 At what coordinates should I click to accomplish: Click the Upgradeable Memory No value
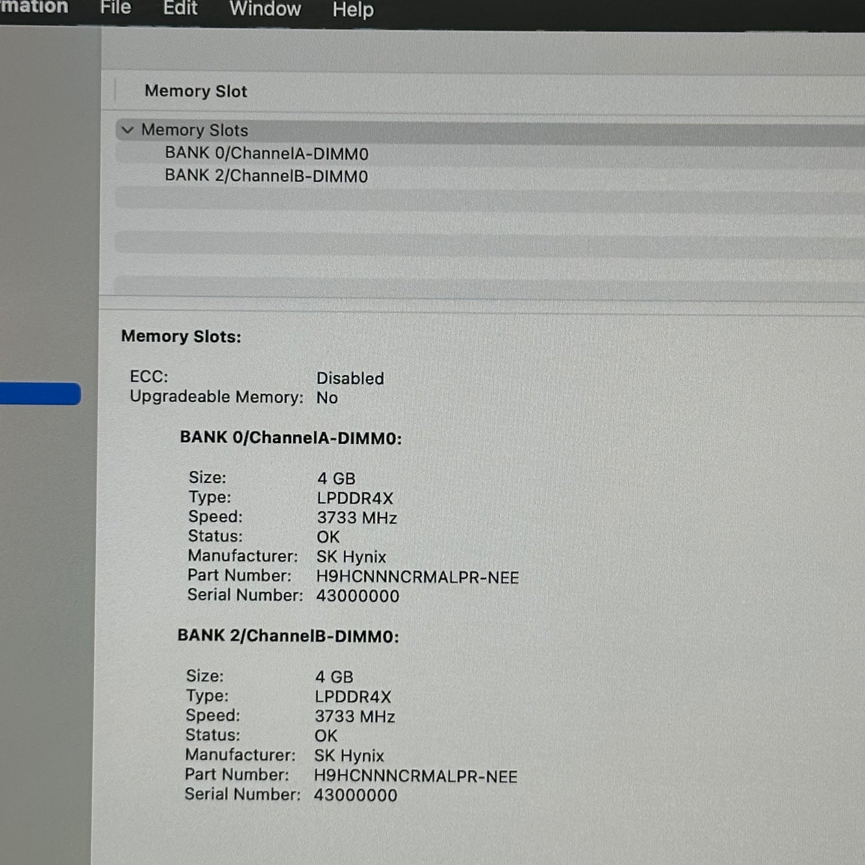(327, 398)
